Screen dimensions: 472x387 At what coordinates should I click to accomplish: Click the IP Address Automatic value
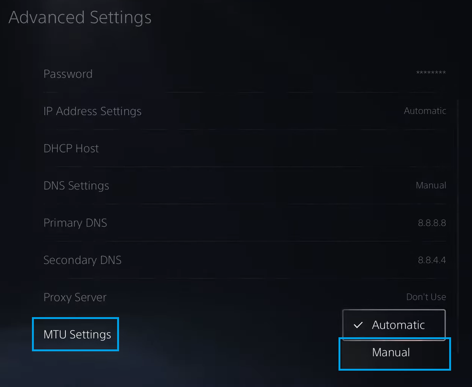tap(425, 111)
